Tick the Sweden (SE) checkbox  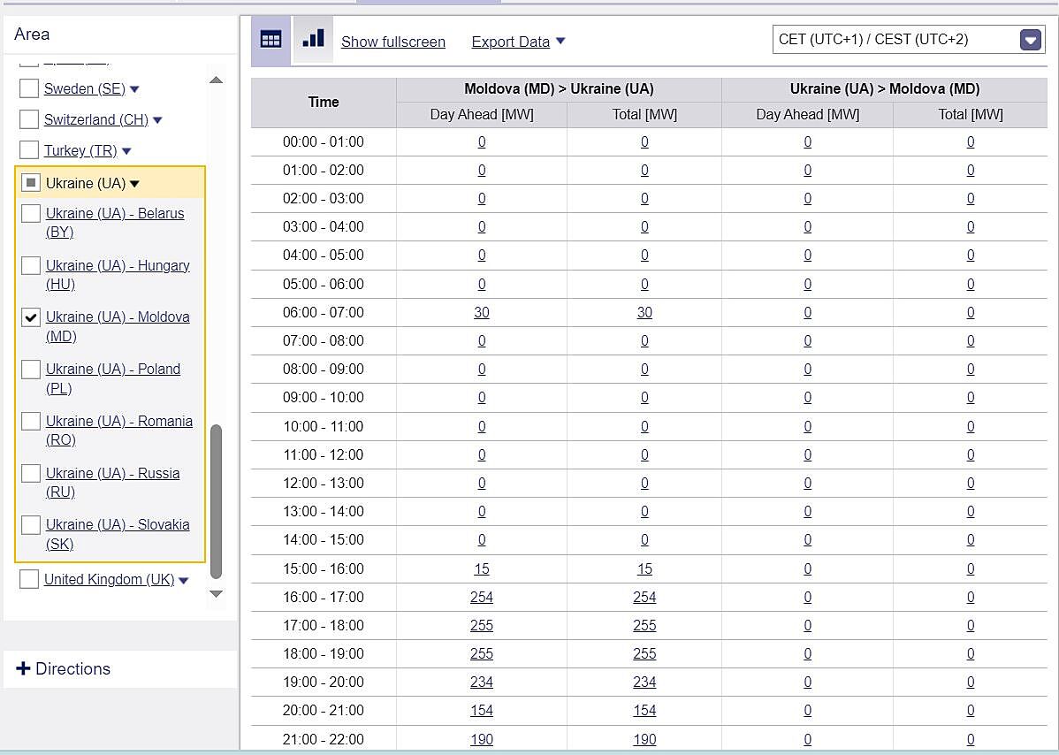tap(29, 88)
